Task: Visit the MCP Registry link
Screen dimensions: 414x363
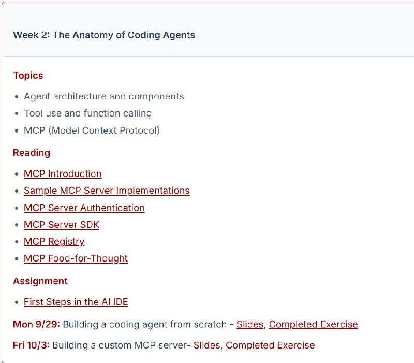Action: 54,241
